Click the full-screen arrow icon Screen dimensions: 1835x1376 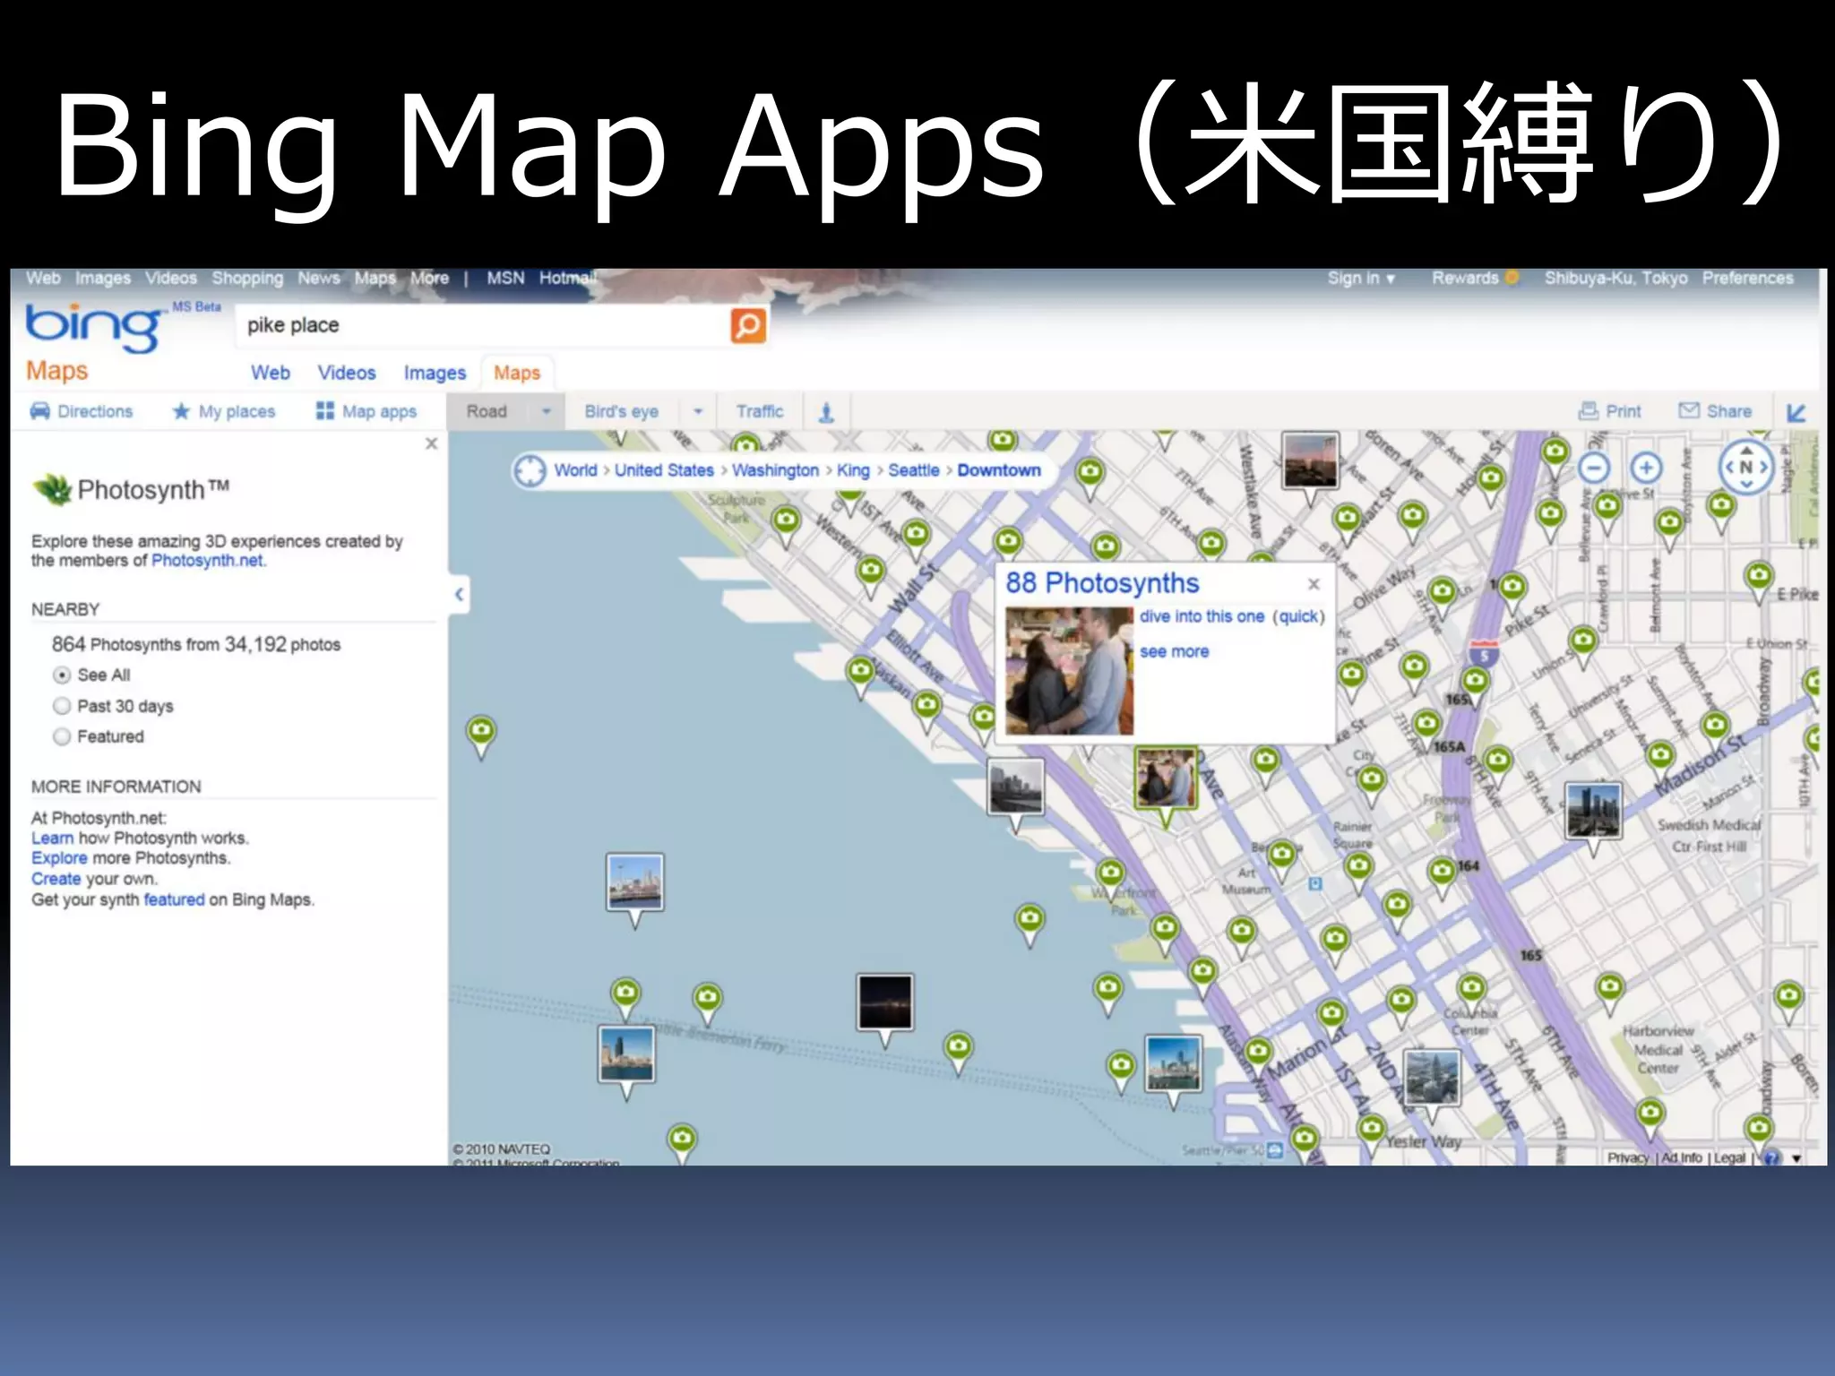point(1796,412)
